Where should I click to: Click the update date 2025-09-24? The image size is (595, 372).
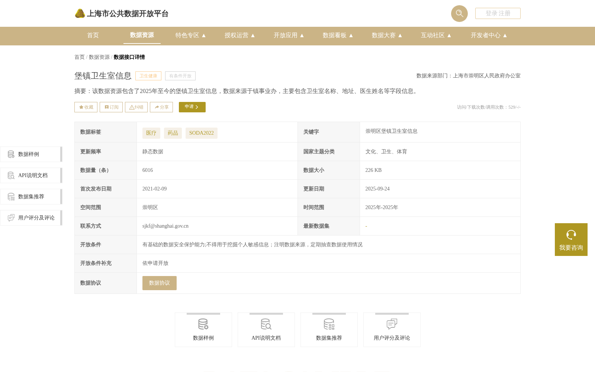[377, 189]
